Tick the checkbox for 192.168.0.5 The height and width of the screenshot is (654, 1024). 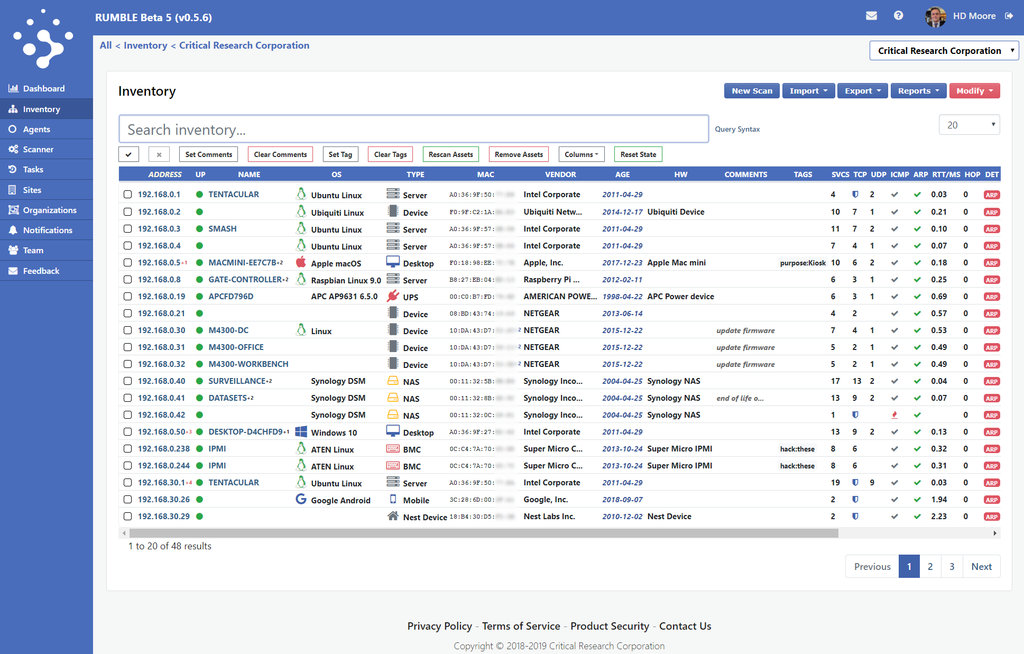pyautogui.click(x=127, y=263)
